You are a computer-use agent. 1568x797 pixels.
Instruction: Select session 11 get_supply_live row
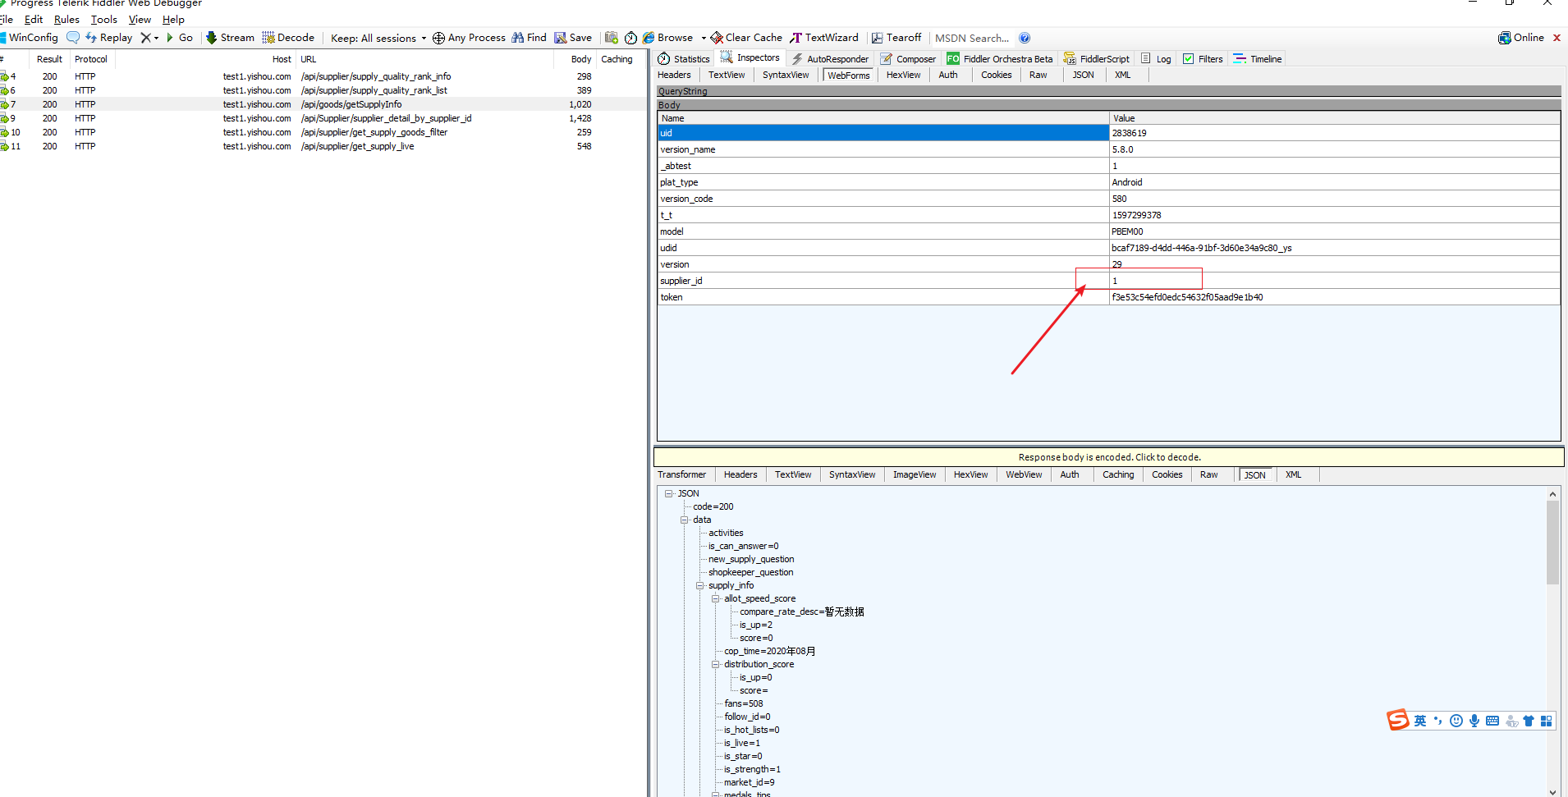323,146
